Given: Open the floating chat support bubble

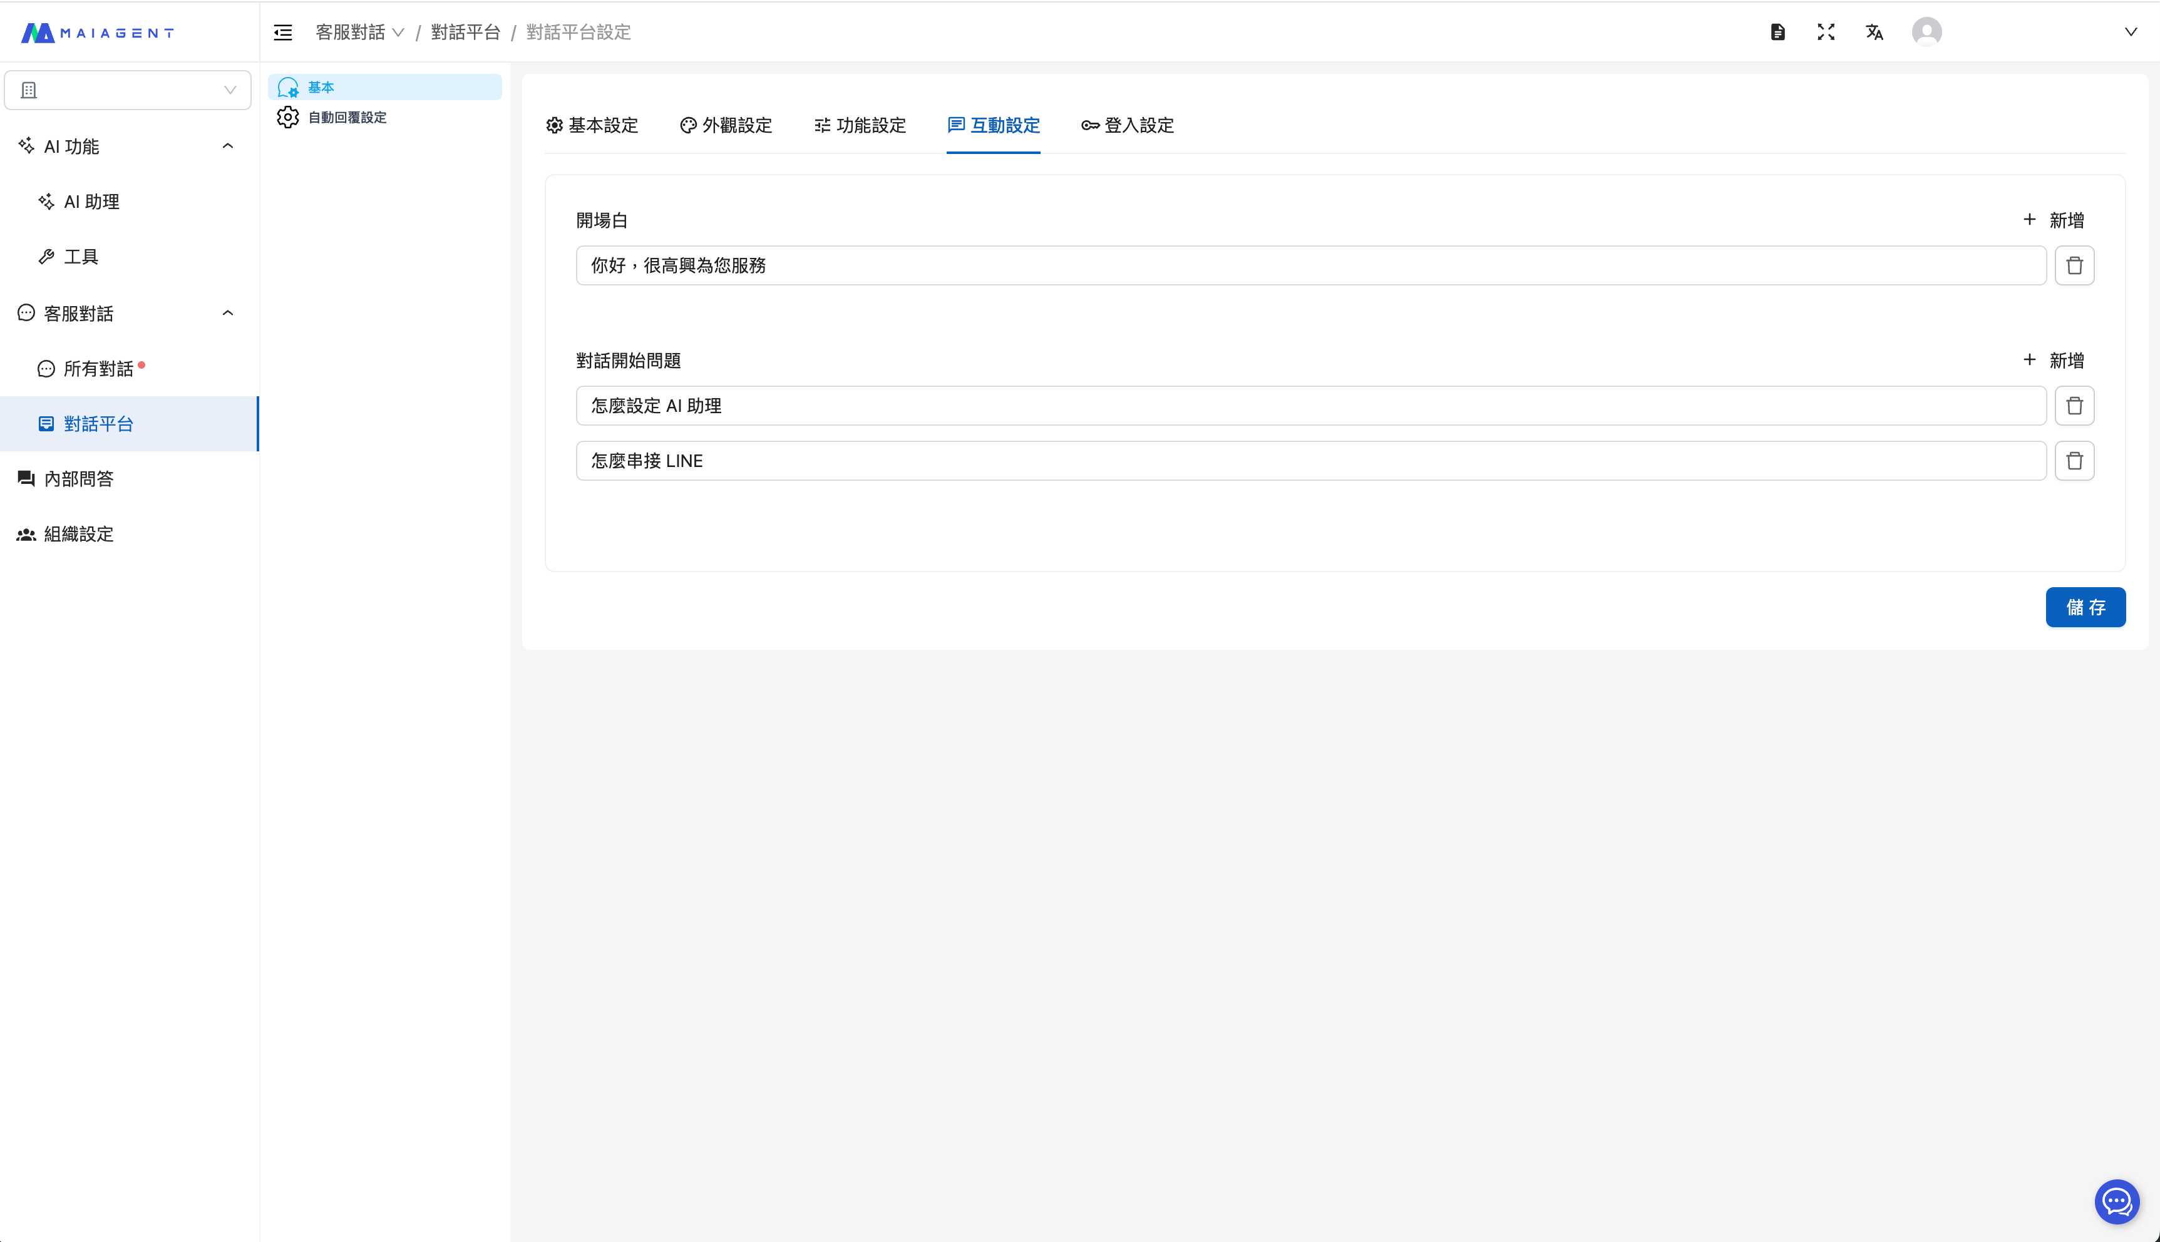Looking at the screenshot, I should click(x=2117, y=1201).
